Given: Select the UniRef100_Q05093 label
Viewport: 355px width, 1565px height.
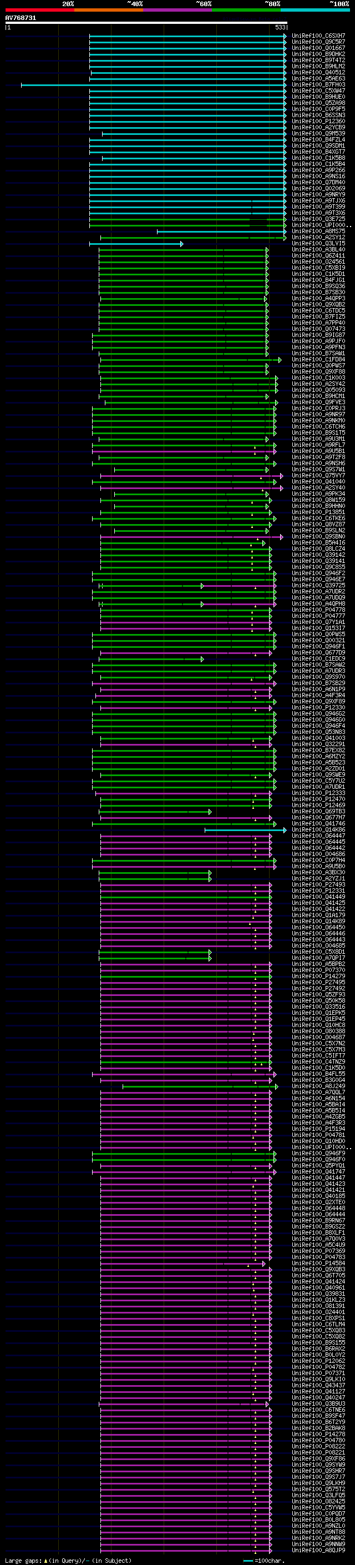Looking at the screenshot, I should 318,390.
